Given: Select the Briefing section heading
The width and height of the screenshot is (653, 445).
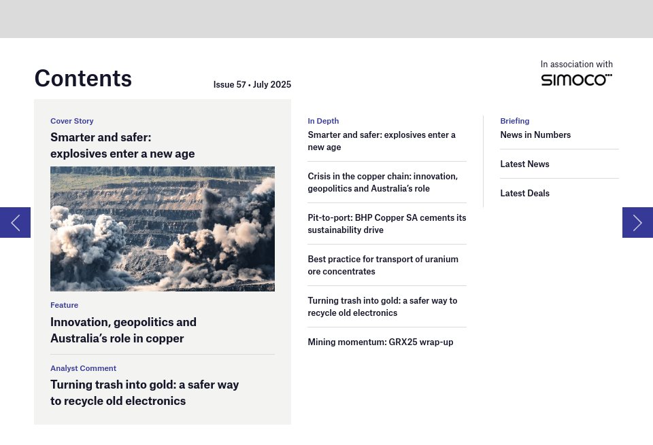Looking at the screenshot, I should click(x=514, y=120).
